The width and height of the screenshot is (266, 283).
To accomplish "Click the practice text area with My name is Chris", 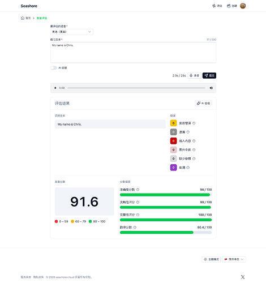I will 133,53.
